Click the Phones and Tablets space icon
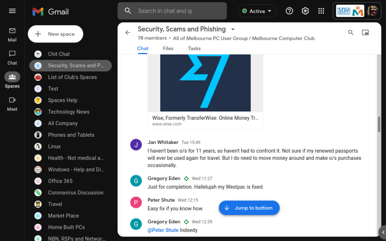 (x=38, y=135)
